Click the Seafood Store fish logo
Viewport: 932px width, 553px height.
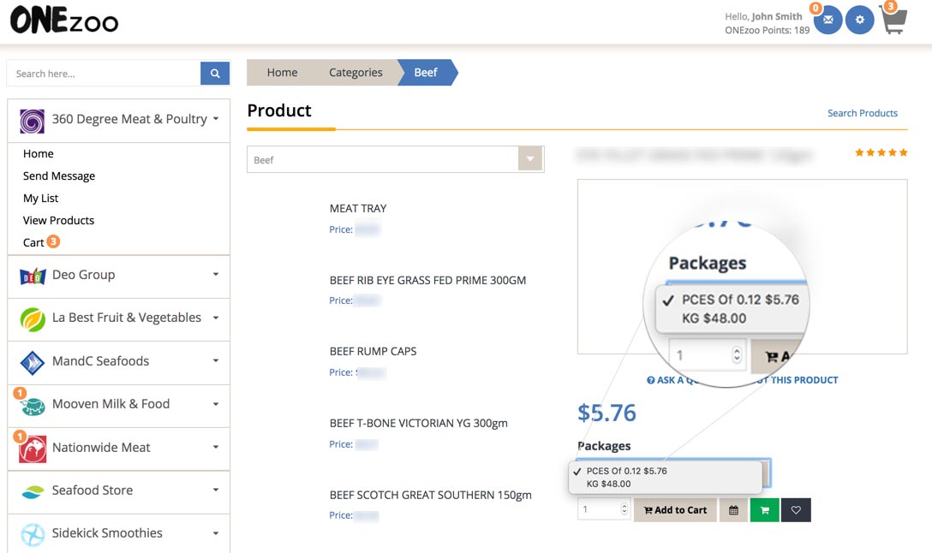point(33,491)
